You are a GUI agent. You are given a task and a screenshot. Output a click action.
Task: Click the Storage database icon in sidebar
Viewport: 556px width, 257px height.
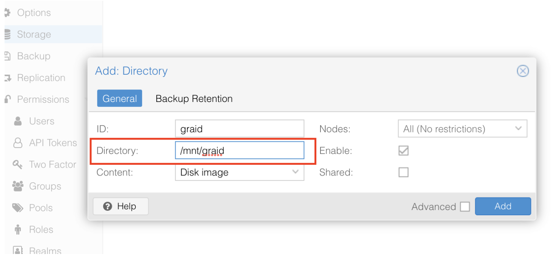pyautogui.click(x=7, y=34)
